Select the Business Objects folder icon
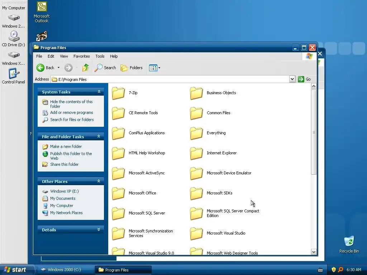 click(x=196, y=93)
